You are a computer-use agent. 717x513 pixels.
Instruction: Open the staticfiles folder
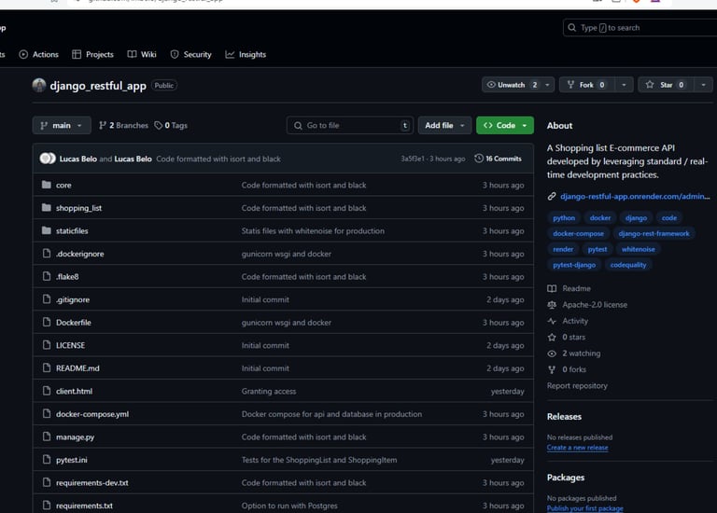[72, 231]
